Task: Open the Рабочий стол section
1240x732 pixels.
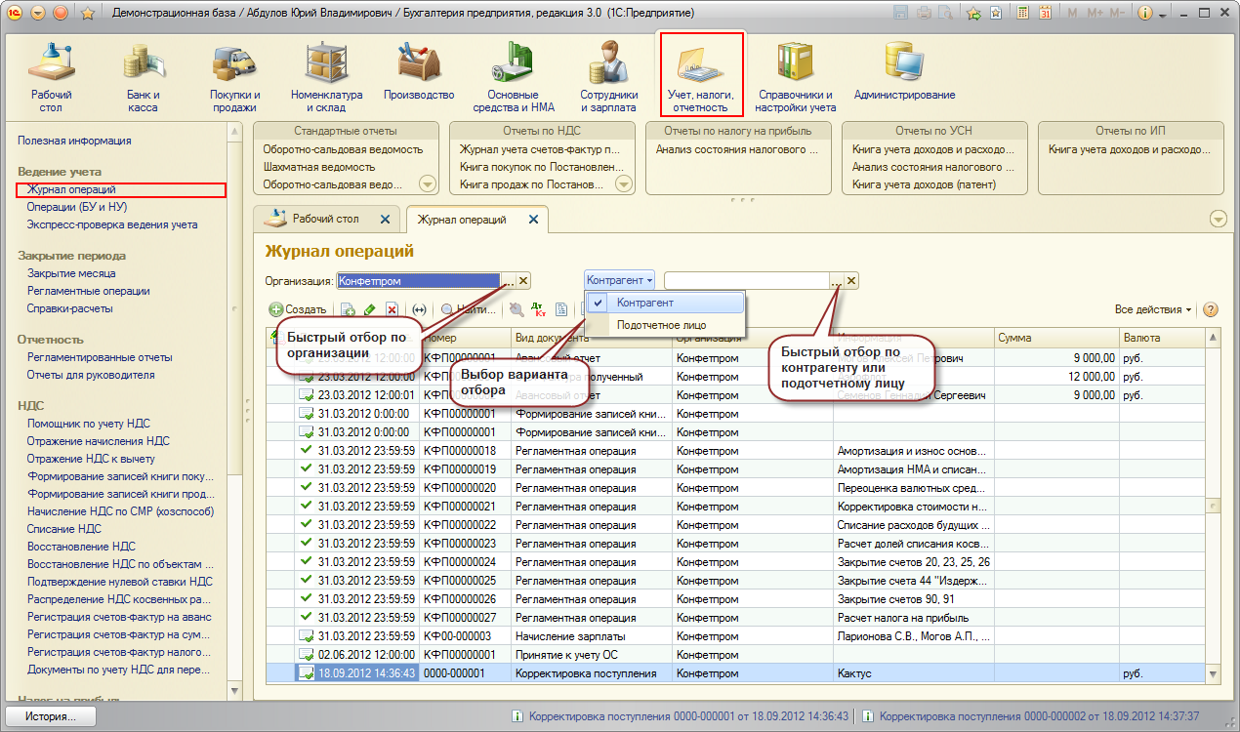Action: tap(51, 76)
